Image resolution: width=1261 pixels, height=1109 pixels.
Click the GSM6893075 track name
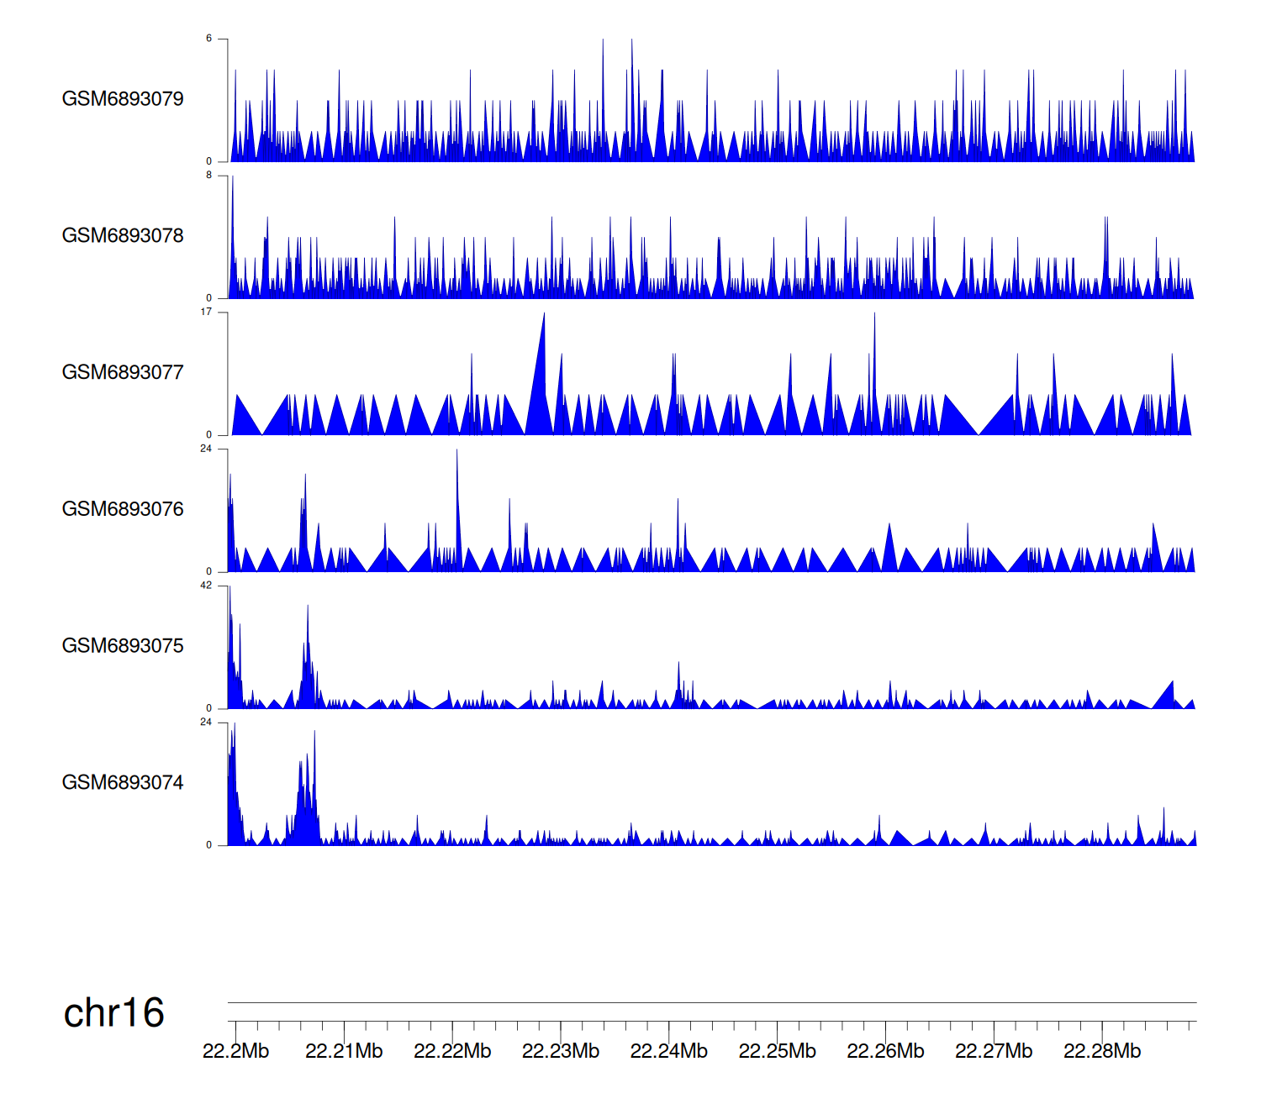[123, 646]
